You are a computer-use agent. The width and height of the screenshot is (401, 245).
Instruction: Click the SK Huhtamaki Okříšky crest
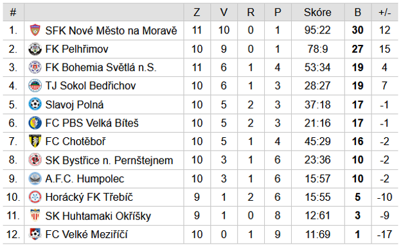tap(35, 215)
